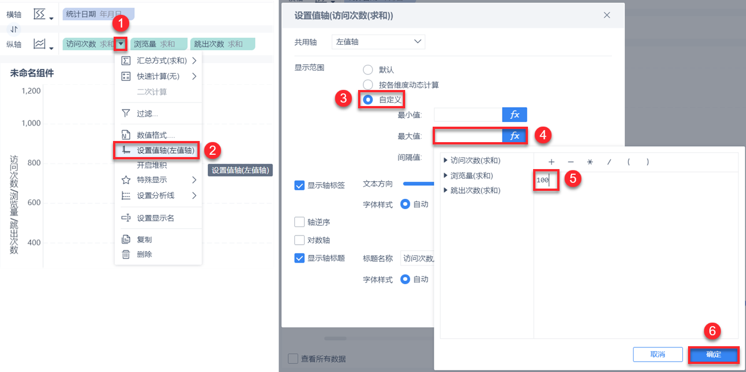The image size is (746, 372).
Task: Check the 对数轴 option
Action: [x=299, y=239]
